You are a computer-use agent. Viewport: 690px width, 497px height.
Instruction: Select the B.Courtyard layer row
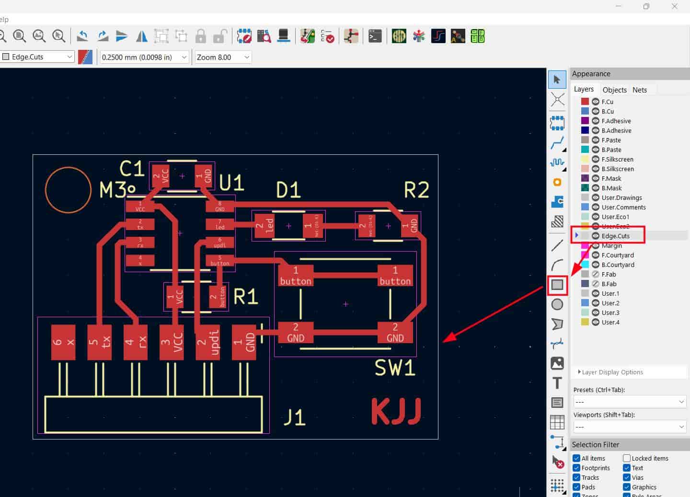click(630, 265)
